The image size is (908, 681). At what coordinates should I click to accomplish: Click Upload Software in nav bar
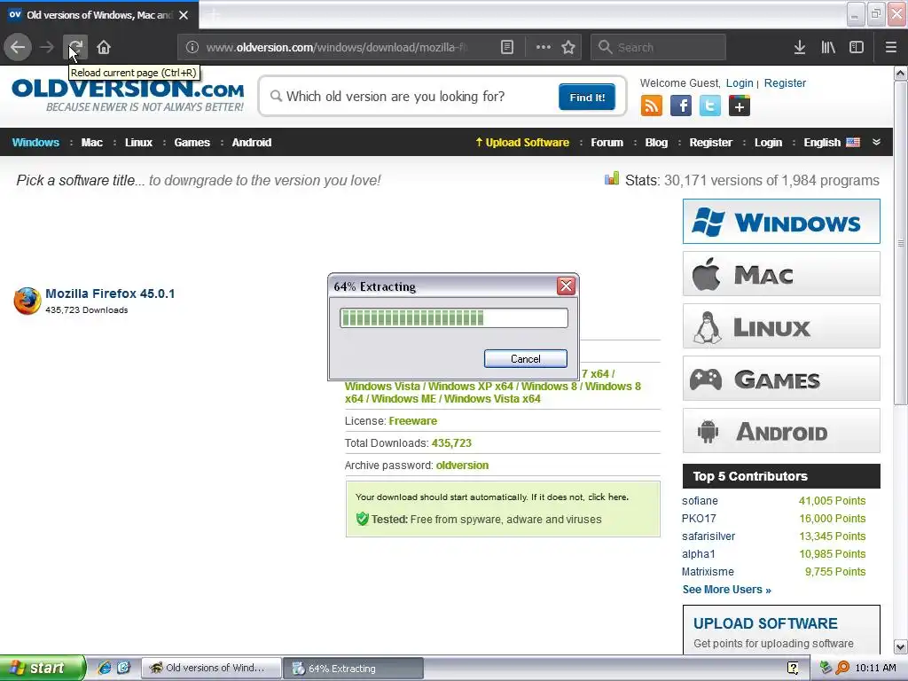pos(522,143)
